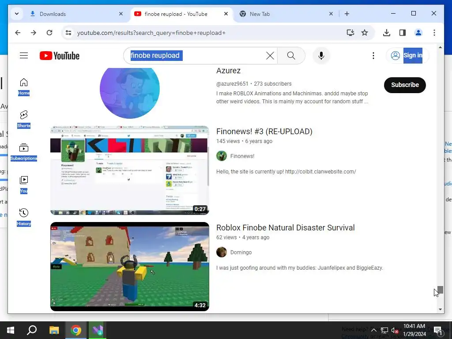This screenshot has width=452, height=339.
Task: Open the You section in sidebar
Action: (24, 185)
